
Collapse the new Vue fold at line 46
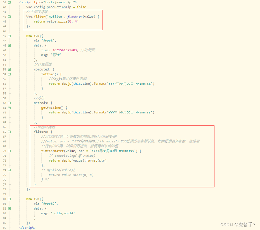(x=9, y=36)
